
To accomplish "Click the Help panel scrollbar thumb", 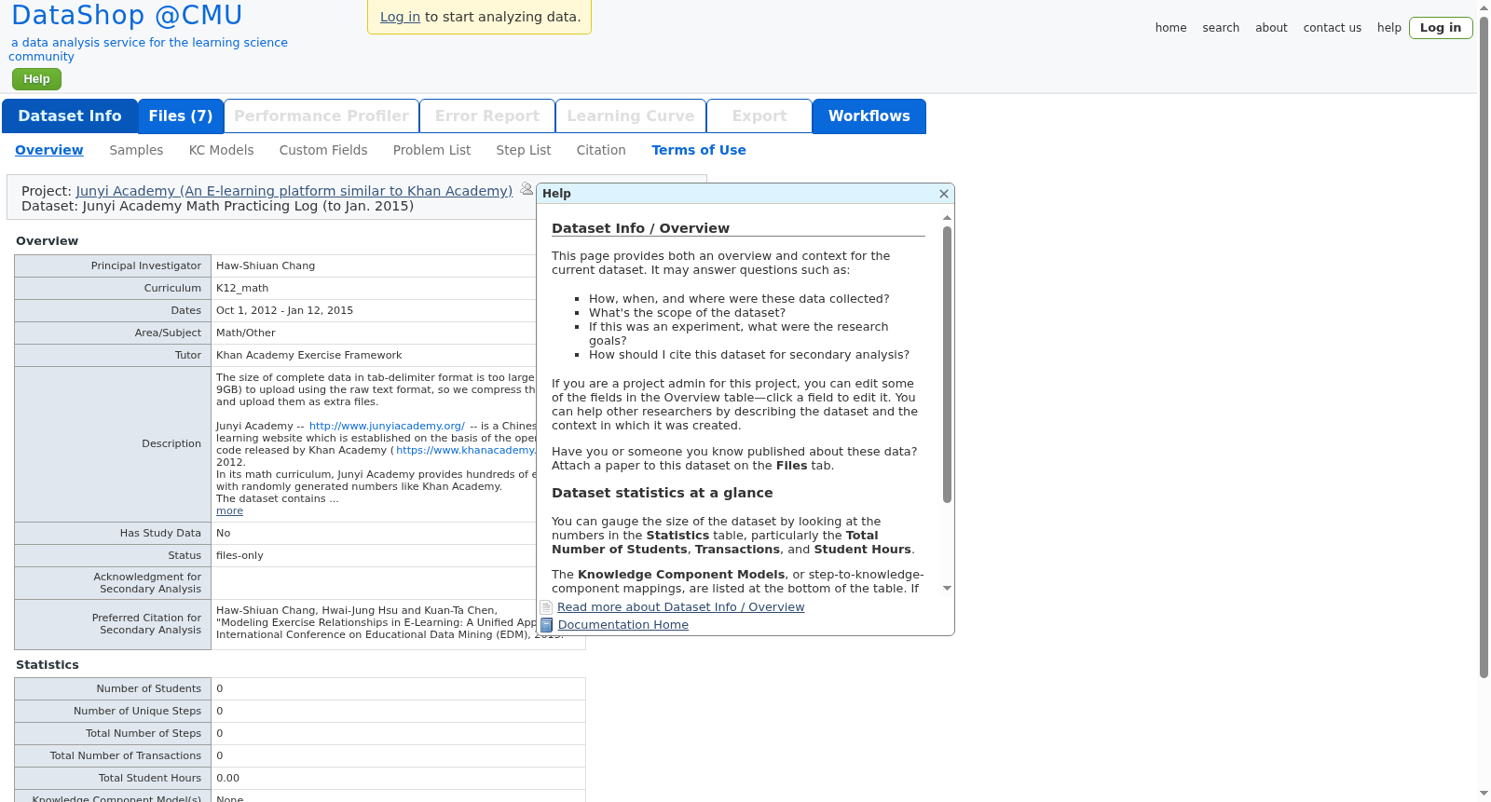I will coord(947,364).
